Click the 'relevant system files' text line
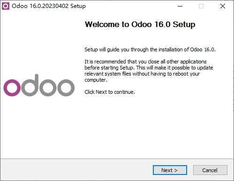The image size is (234, 181). tap(142, 74)
